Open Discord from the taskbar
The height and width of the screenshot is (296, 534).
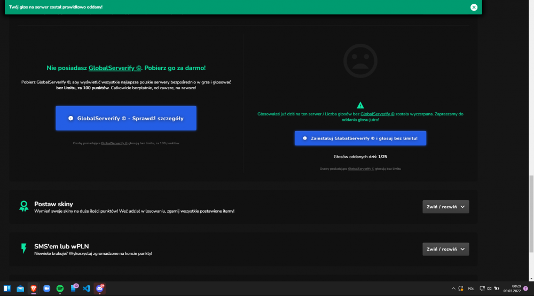(x=100, y=289)
